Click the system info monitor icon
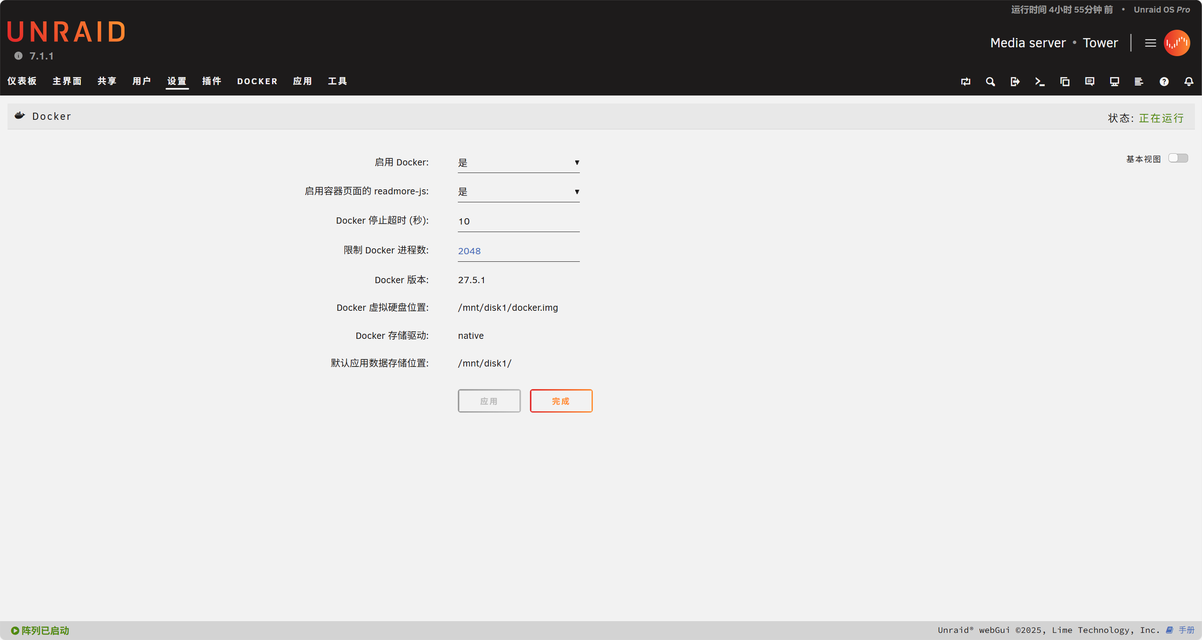Screen dimensions: 1202x640 pos(1114,82)
